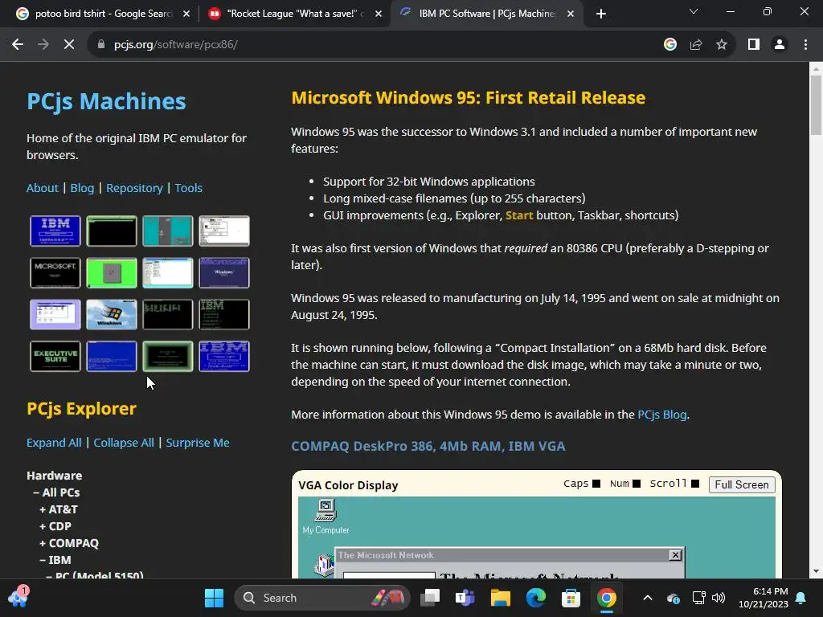823x617 pixels.
Task: Open the bright green thumbnail
Action: 111,273
